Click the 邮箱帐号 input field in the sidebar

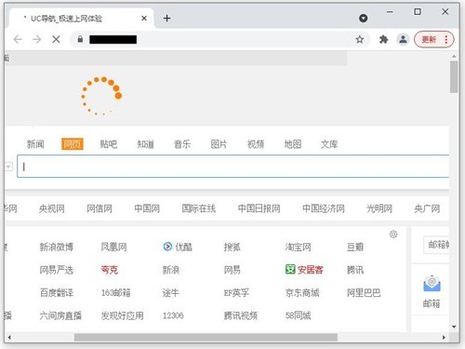(x=436, y=245)
